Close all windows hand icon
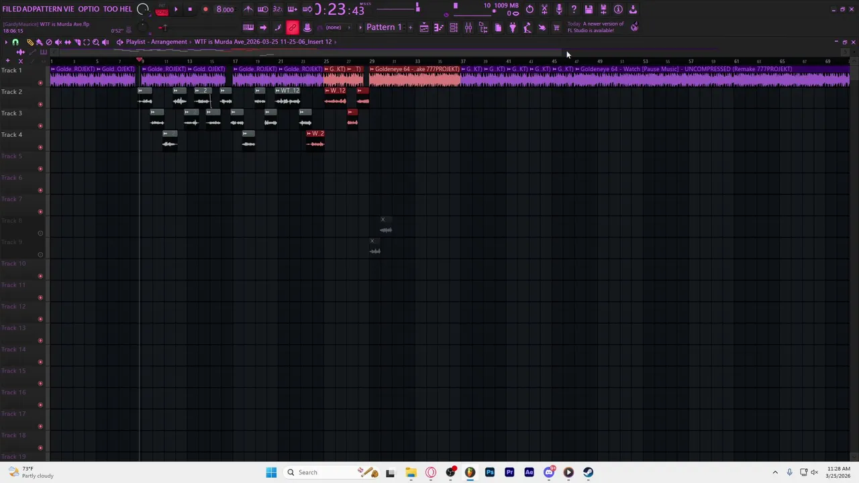The height and width of the screenshot is (483, 859). [x=542, y=28]
